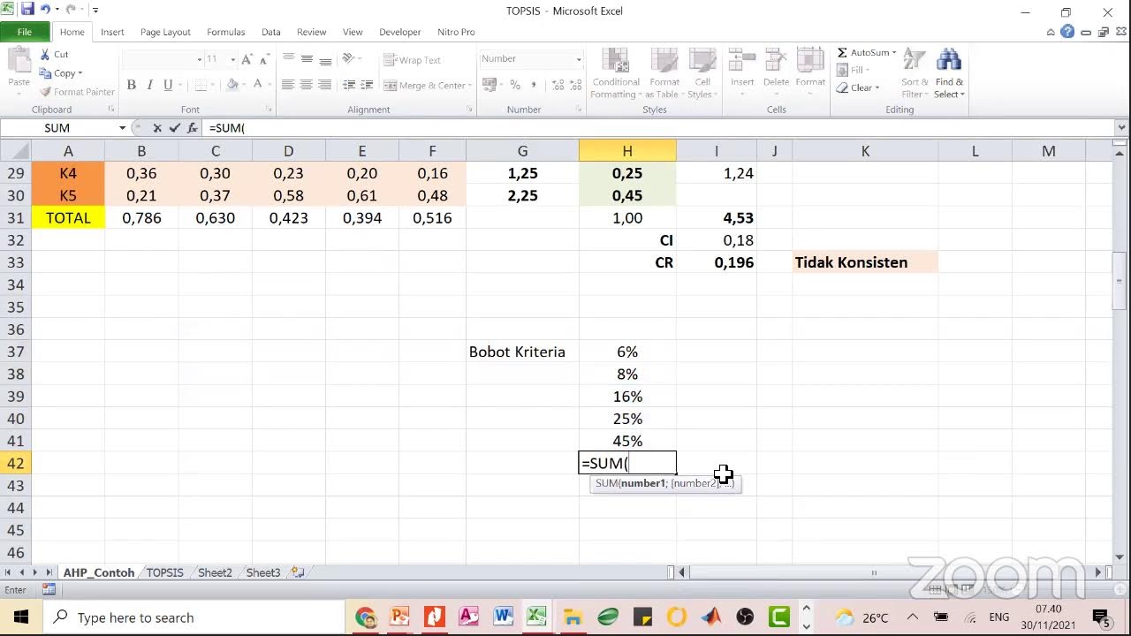This screenshot has height=636, width=1131.
Task: Toggle Wrap Text
Action: [x=413, y=60]
